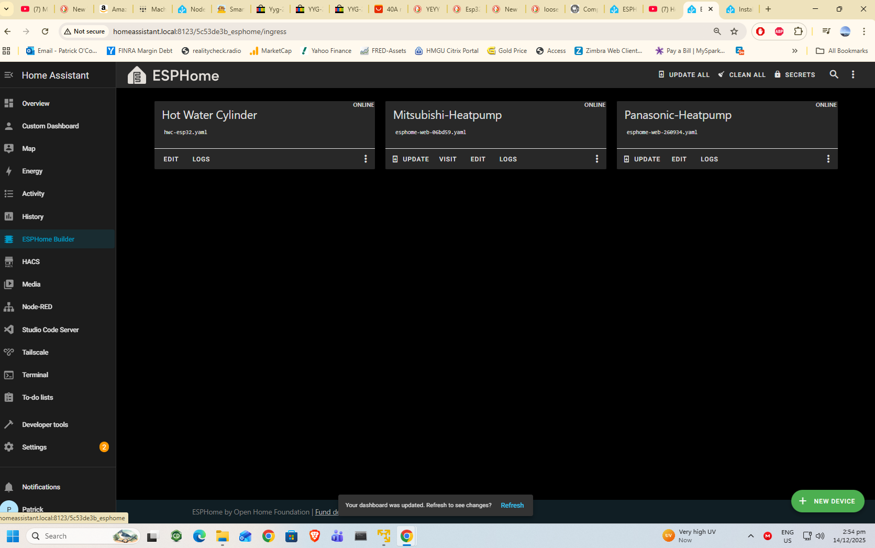View logs for Panasonic-Heatpump
The image size is (875, 548).
[710, 159]
